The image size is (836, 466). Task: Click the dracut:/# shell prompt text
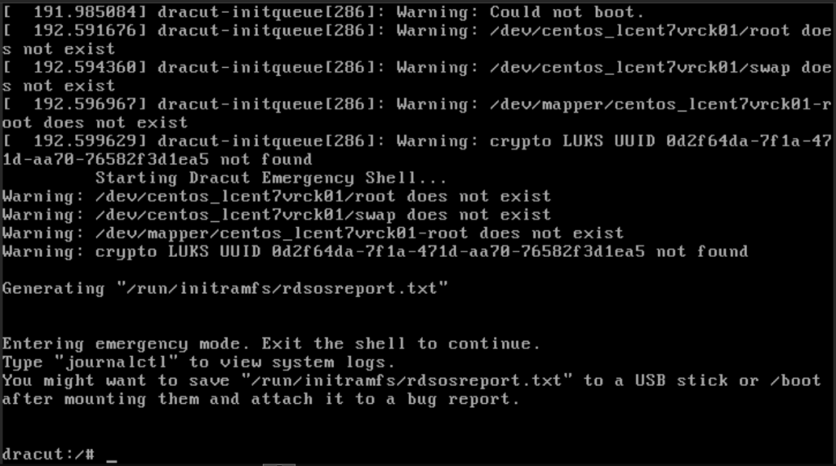48,455
